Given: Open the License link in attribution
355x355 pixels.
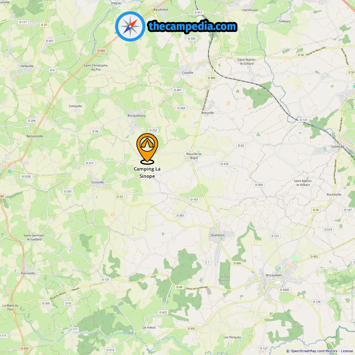Looking at the screenshot, I should coord(347,351).
